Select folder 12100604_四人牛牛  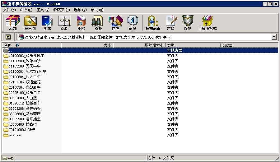pyautogui.click(x=25, y=77)
